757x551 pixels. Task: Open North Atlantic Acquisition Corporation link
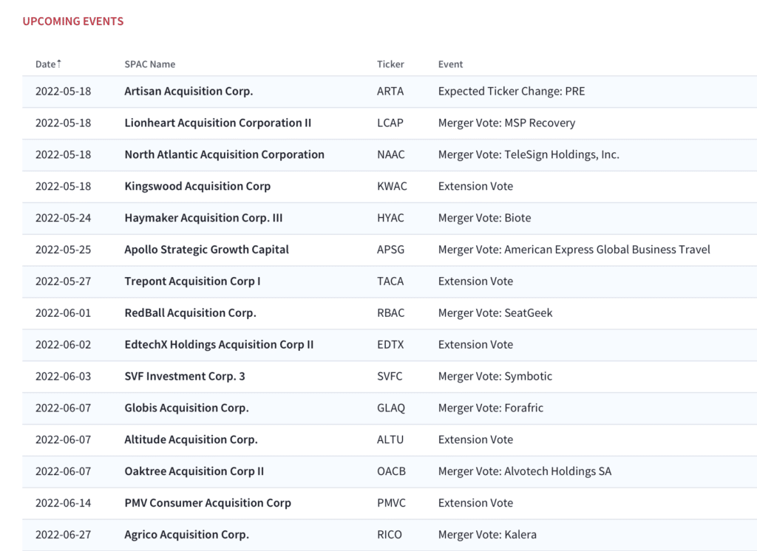pyautogui.click(x=225, y=154)
